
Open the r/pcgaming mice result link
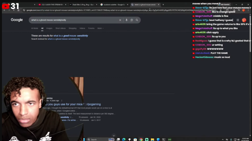(73, 104)
